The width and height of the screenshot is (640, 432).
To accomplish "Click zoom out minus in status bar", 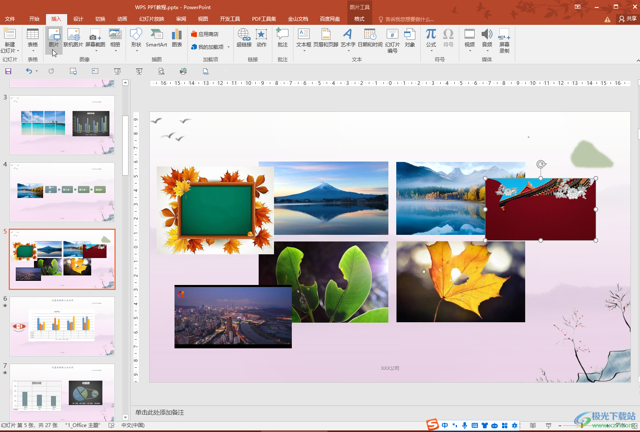I will tap(560, 425).
